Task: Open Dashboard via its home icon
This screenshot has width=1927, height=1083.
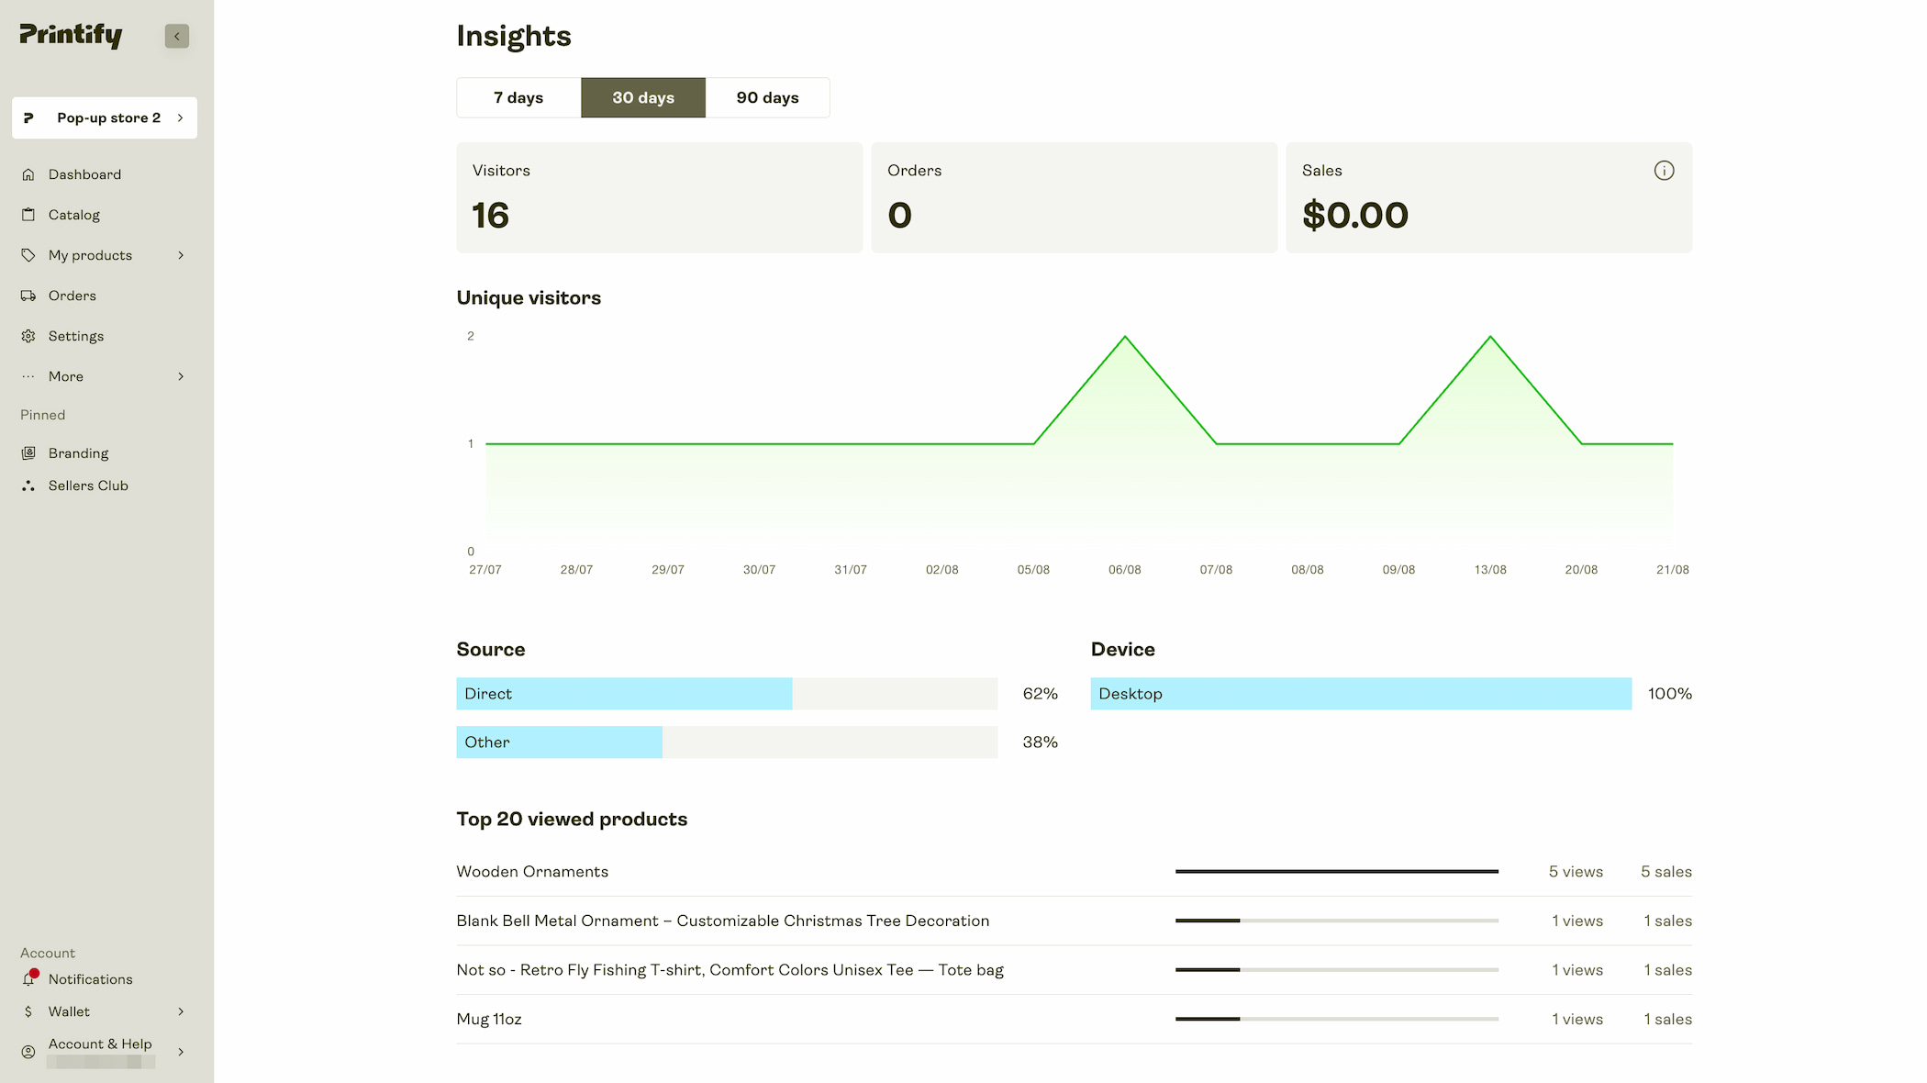Action: (28, 174)
